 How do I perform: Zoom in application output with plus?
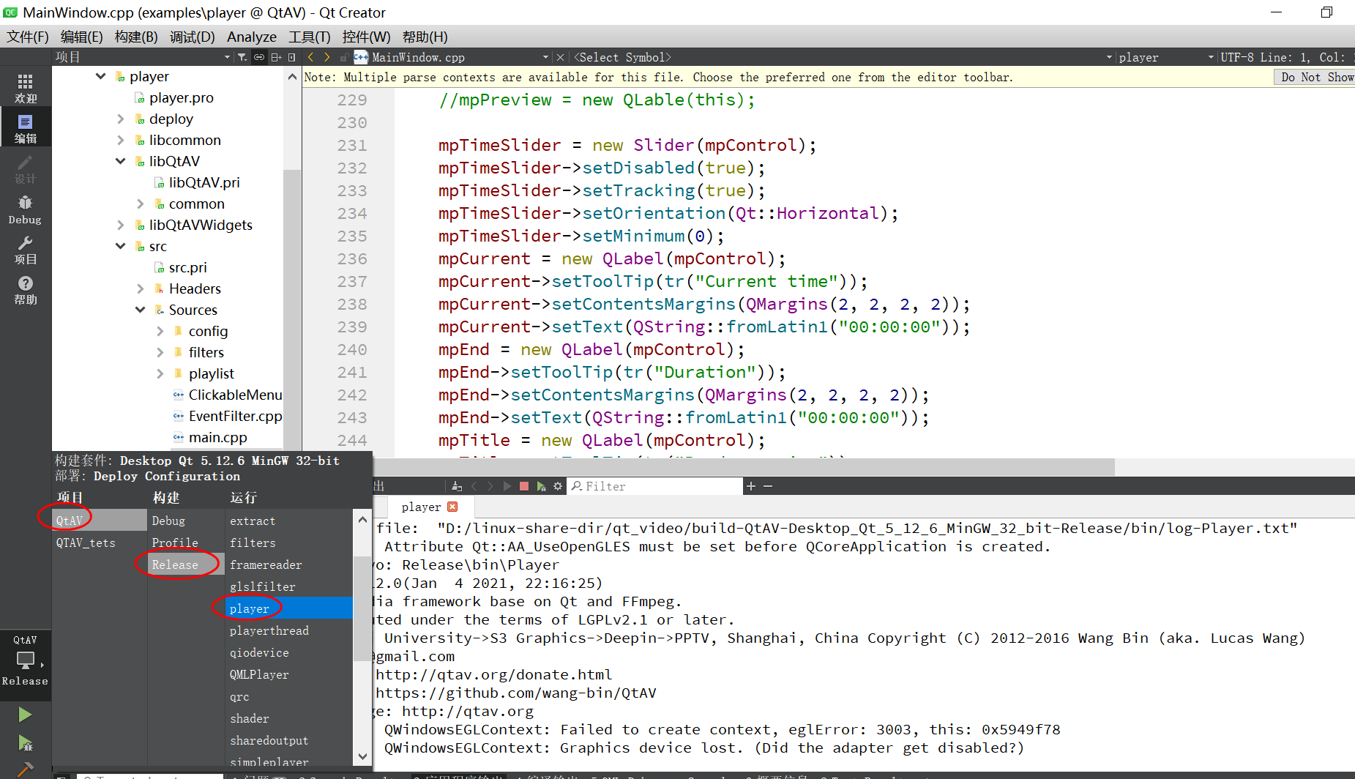(x=750, y=486)
